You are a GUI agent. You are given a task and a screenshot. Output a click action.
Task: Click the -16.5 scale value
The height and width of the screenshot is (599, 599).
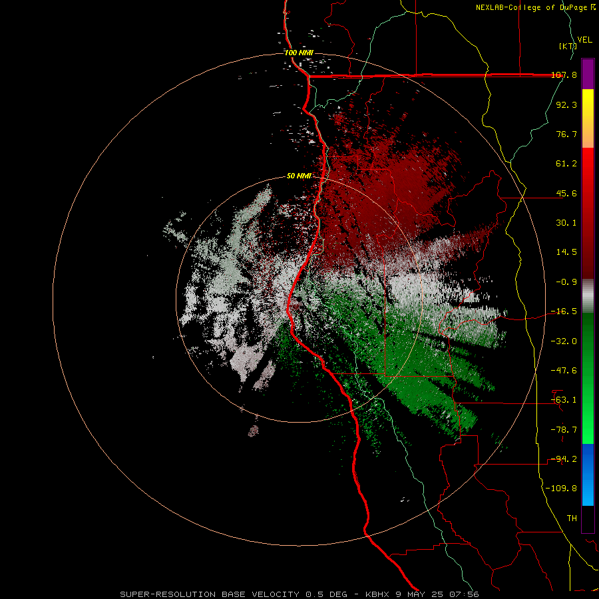tap(564, 311)
